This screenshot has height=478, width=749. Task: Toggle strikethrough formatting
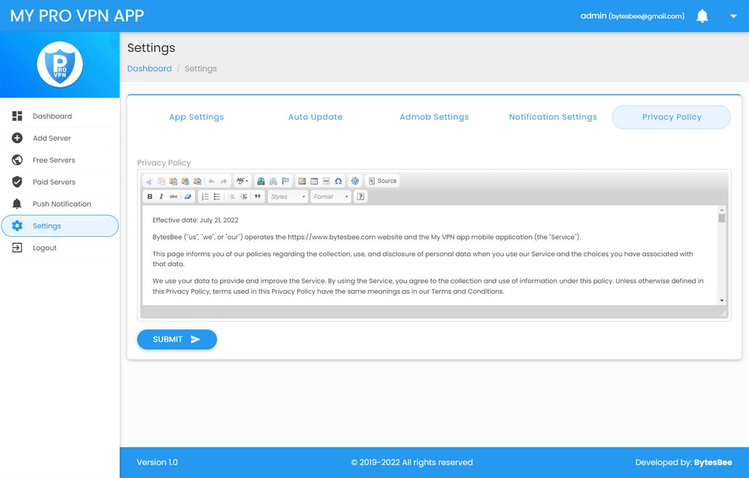click(x=174, y=197)
